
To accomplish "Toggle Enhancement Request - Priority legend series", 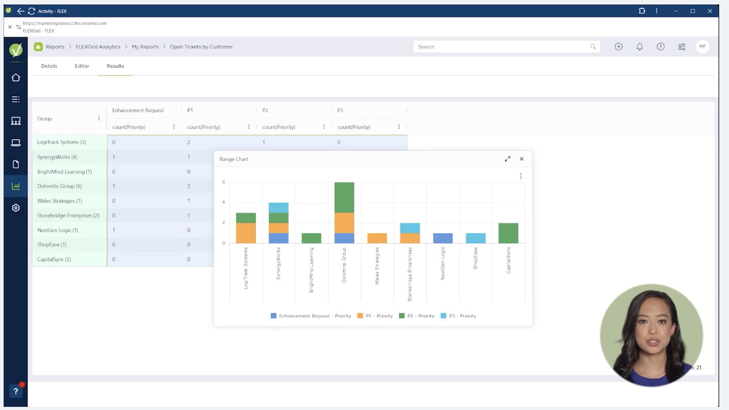I will (x=311, y=316).
